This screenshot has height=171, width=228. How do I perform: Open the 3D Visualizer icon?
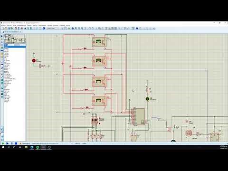[25, 28]
